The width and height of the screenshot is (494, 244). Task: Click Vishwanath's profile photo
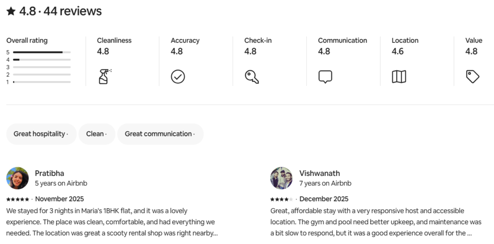(x=281, y=178)
